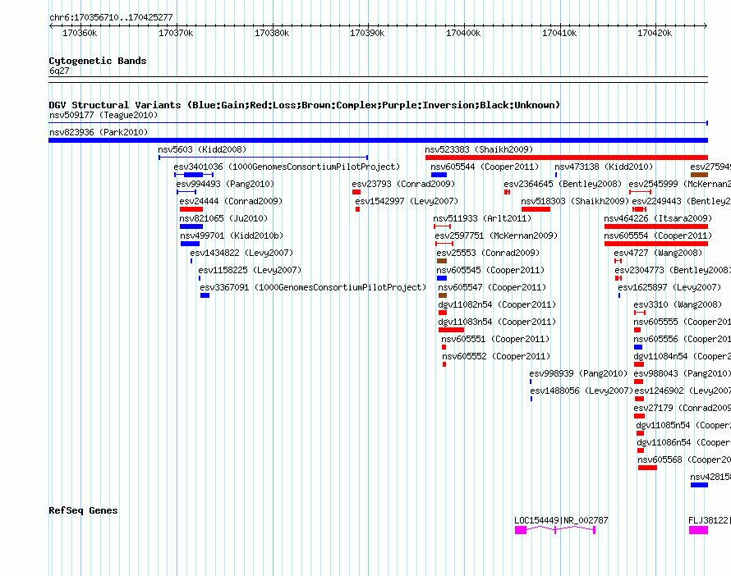Click dgv11082n54 (Cooper2011) label
Screen dimensions: 731x576
tap(497, 304)
